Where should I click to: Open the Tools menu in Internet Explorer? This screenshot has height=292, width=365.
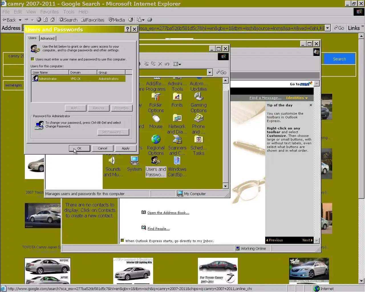click(x=69, y=12)
